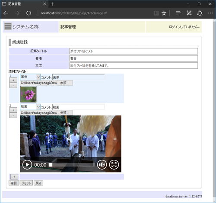The height and width of the screenshot is (203, 216).
Task: Edit the 記事タイトル field
Action: coord(133,51)
